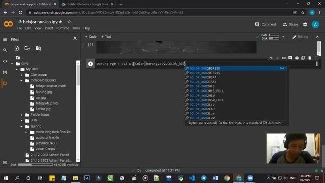
Task: Collapse the drive folder
Action: pos(12,63)
